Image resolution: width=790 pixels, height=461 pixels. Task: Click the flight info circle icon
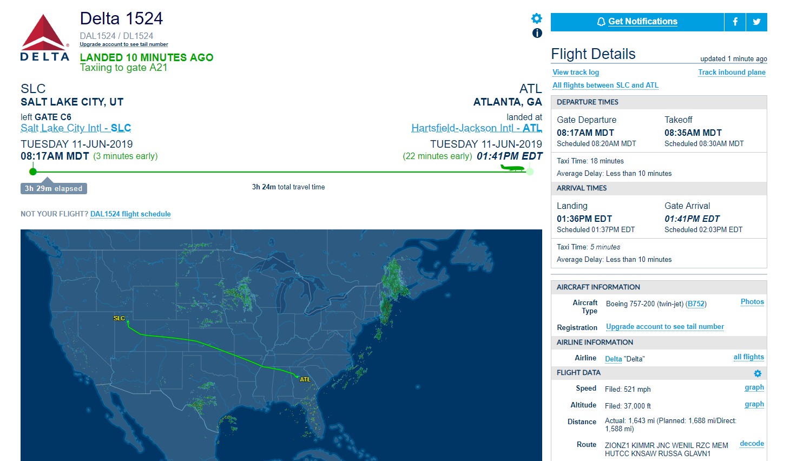point(537,33)
